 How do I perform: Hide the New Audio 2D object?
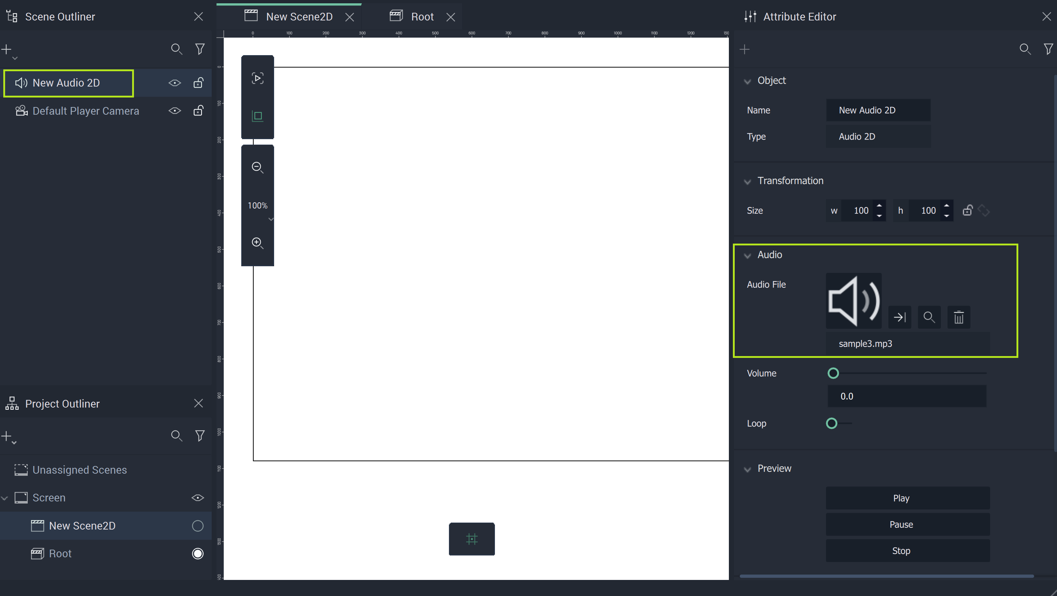tap(175, 83)
